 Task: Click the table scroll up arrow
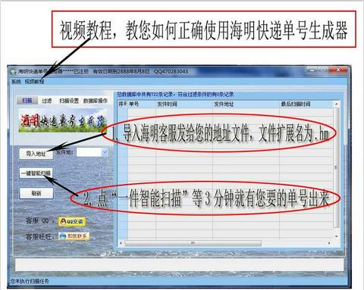click(x=336, y=104)
